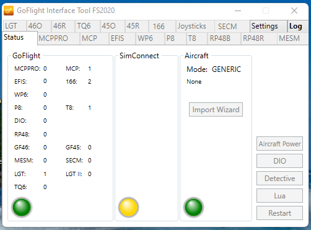Switch to the 46R tab
The width and height of the screenshot is (311, 230).
(63, 26)
